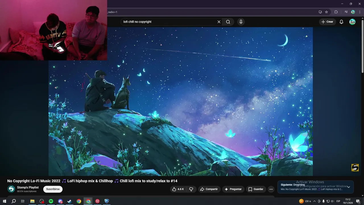This screenshot has width=364, height=205.
Task: Open Stomp's Playlist channel avatar
Action: click(11, 189)
